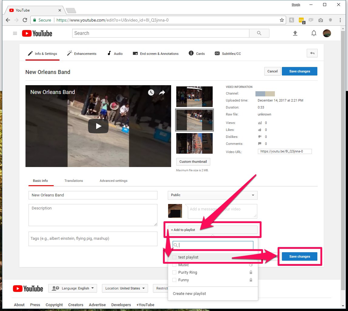Click the YouTube logo in the footer
This screenshot has height=311, width=348.
point(28,289)
